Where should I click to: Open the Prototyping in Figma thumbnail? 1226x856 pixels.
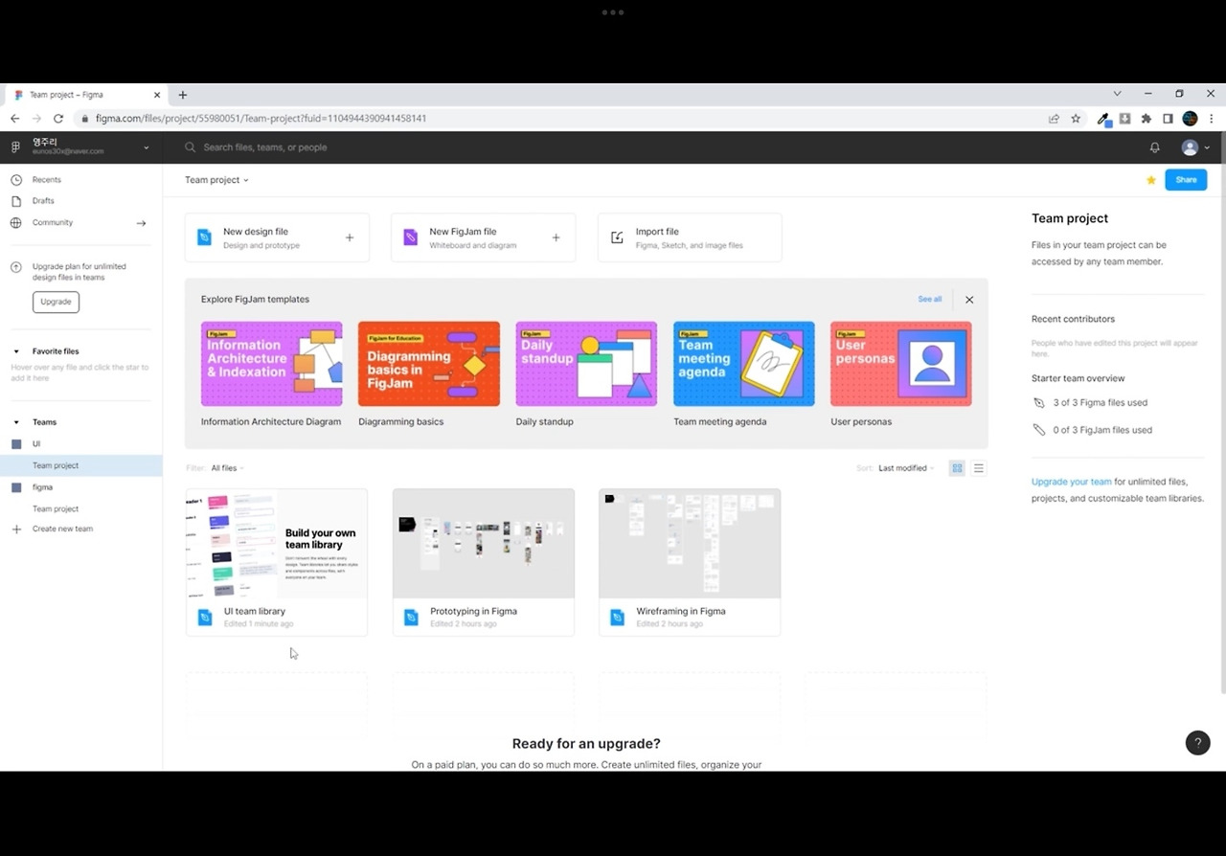coord(484,544)
